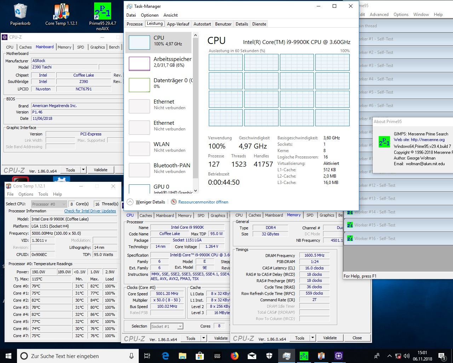Open the Selection Socket #1 dropdown in CPU-Z

point(167,326)
